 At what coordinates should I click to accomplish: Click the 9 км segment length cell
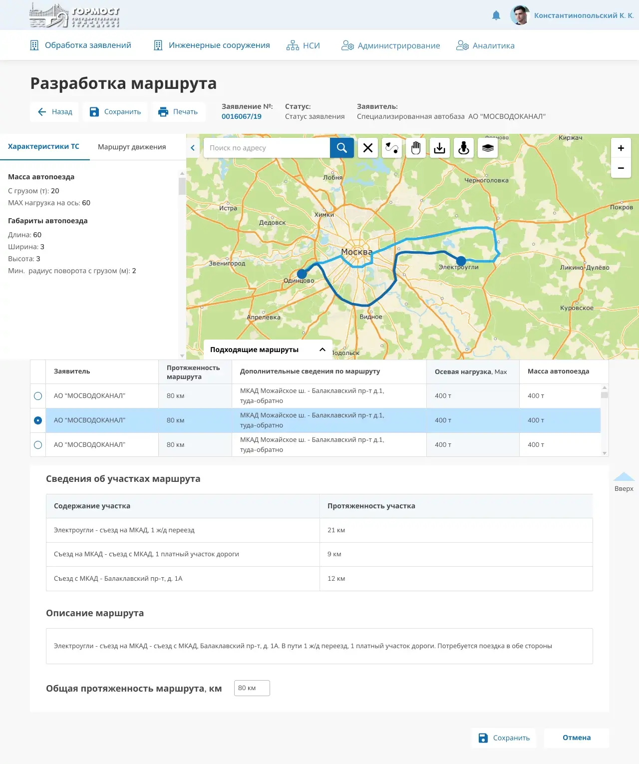[456, 554]
